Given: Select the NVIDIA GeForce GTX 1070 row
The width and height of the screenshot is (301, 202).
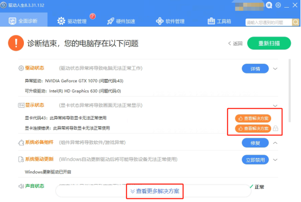Looking at the screenshot, I should point(74,81).
